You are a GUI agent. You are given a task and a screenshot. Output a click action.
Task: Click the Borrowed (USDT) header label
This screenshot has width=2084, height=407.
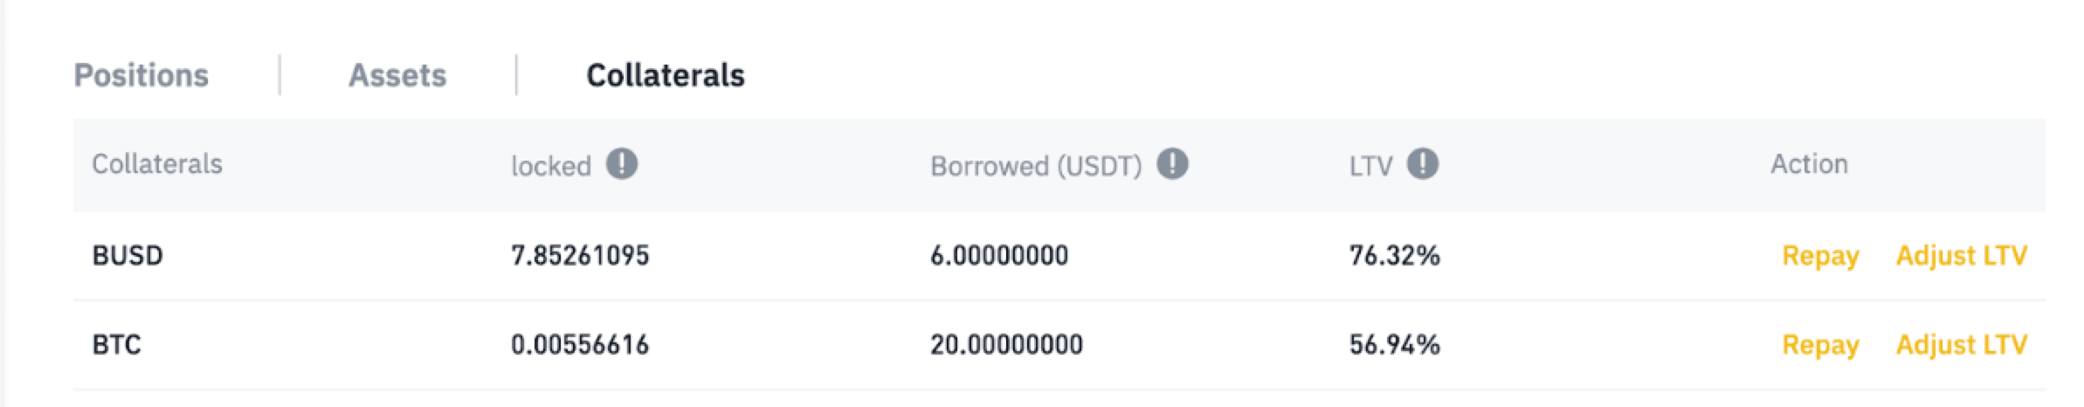(1036, 165)
